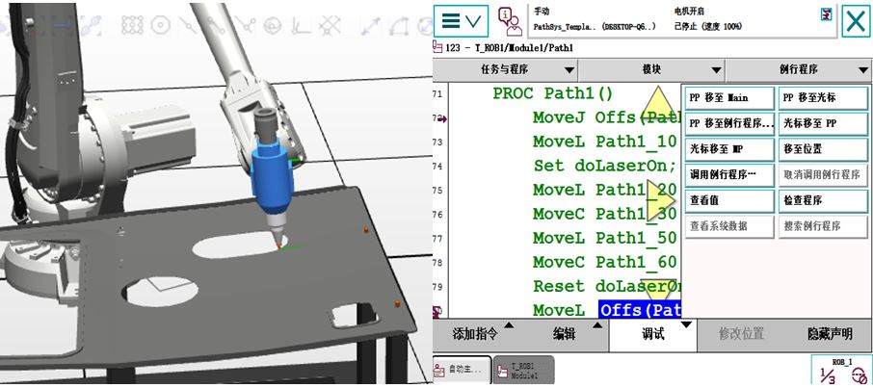This screenshot has height=388, width=873.
Task: Click 隐藏声明 button
Action: (830, 334)
